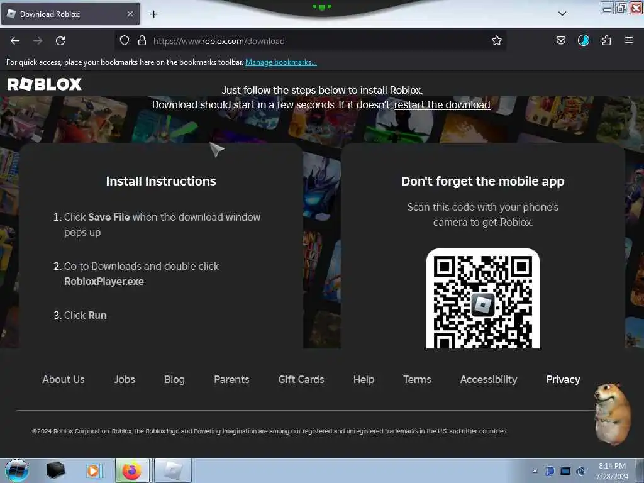
Task: Click the Install Instructions heading
Action: (x=161, y=181)
